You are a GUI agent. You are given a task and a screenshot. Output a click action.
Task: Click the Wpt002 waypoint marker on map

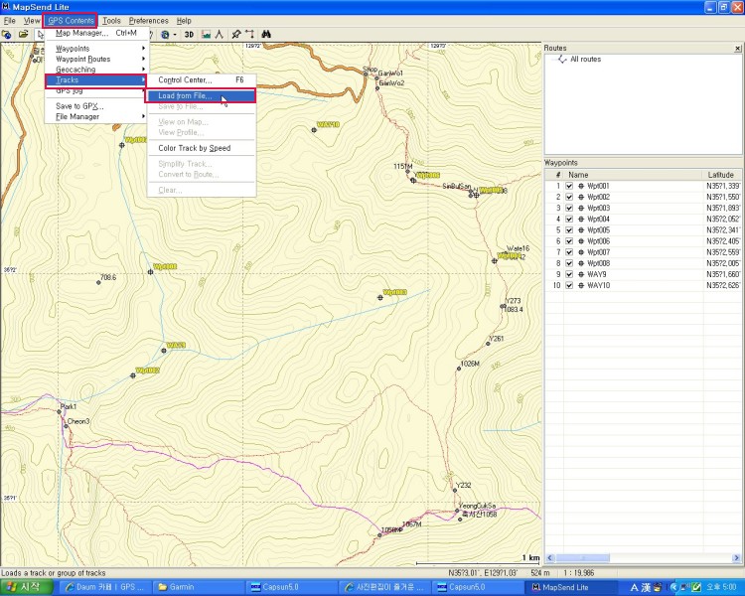tap(132, 375)
